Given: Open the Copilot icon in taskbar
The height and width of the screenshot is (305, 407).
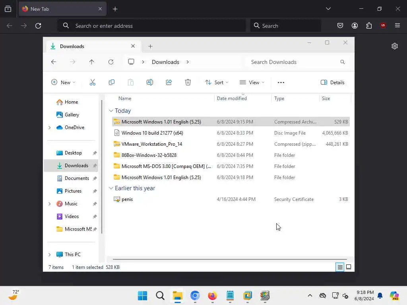Looking at the screenshot, I should click(x=394, y=295).
